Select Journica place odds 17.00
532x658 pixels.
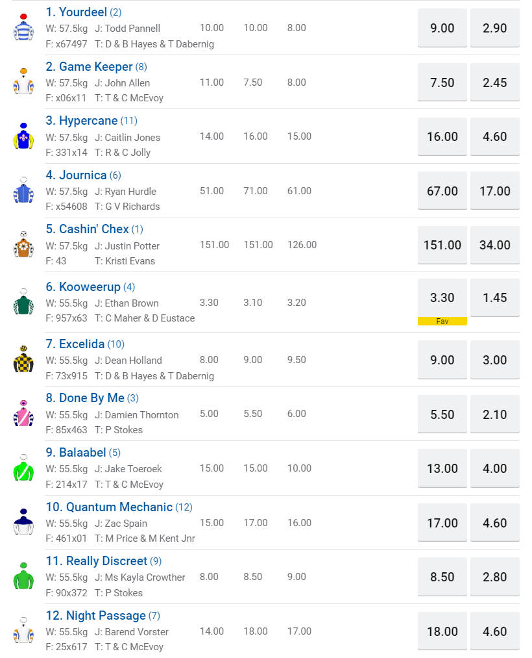pos(495,191)
